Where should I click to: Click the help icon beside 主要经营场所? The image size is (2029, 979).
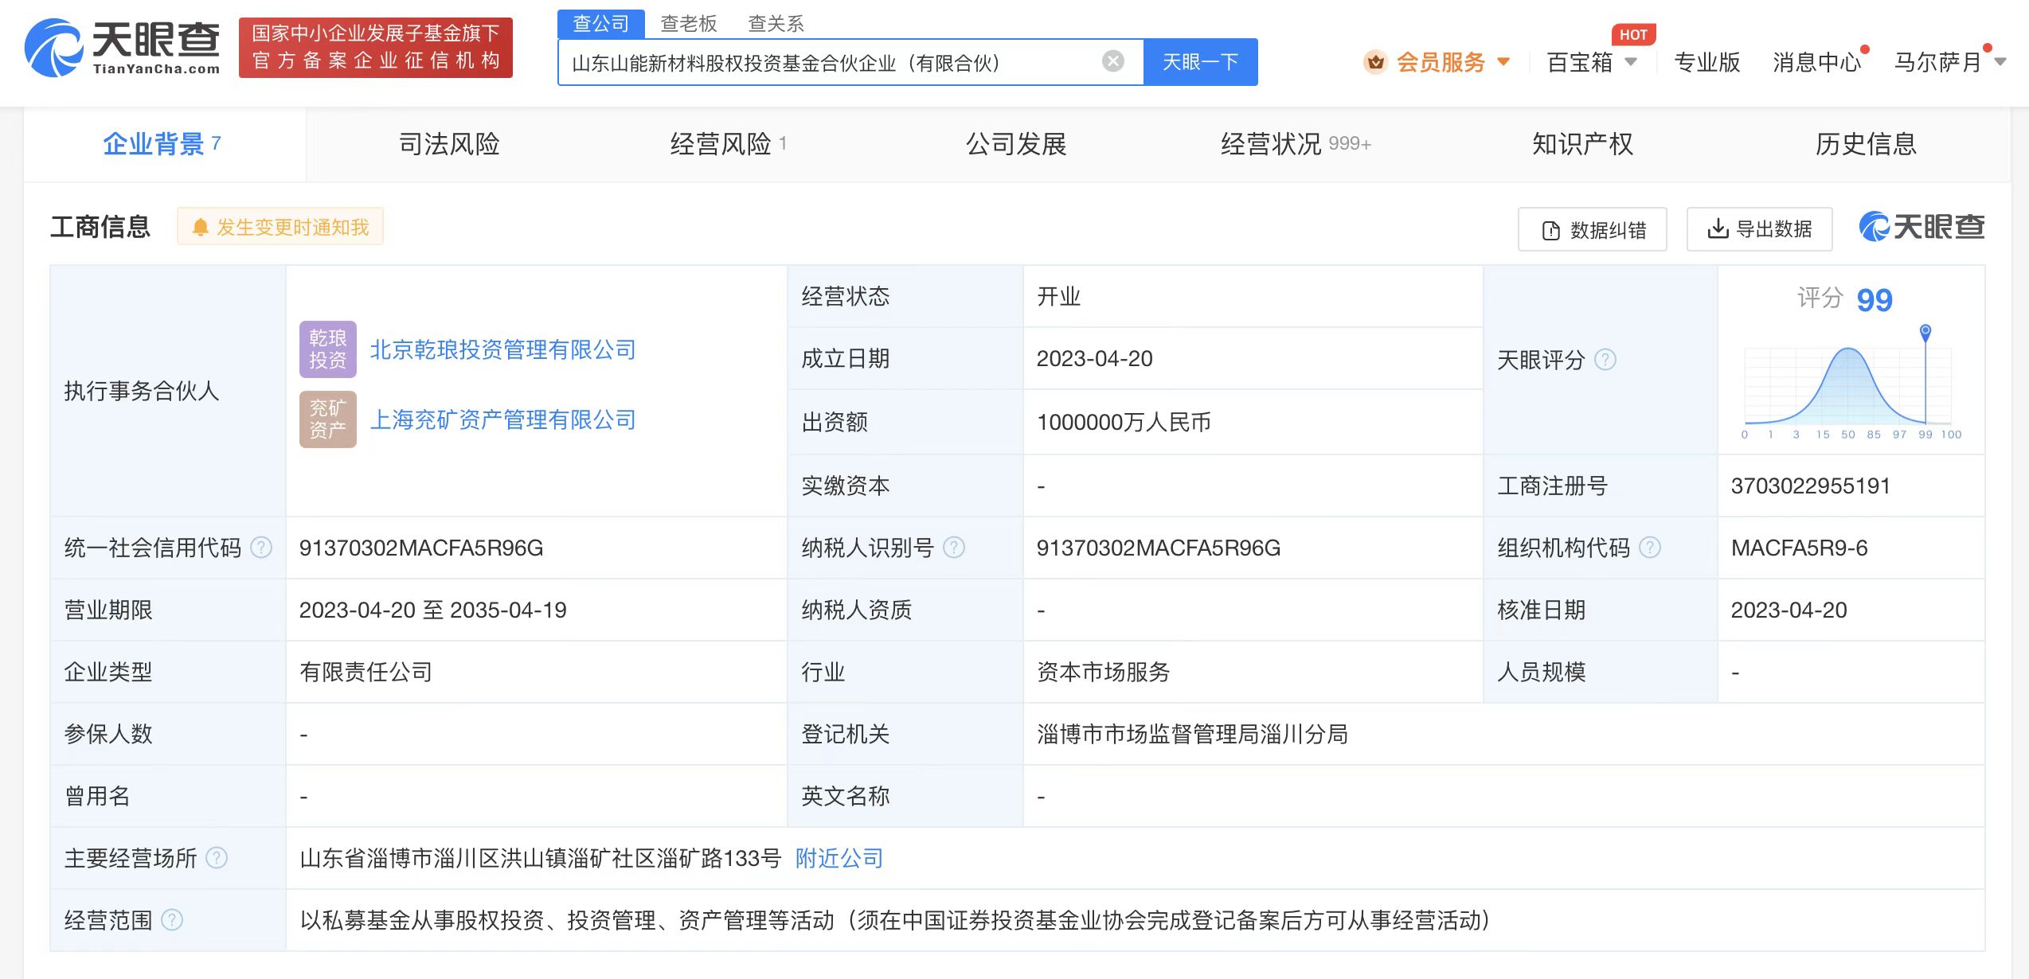click(217, 858)
